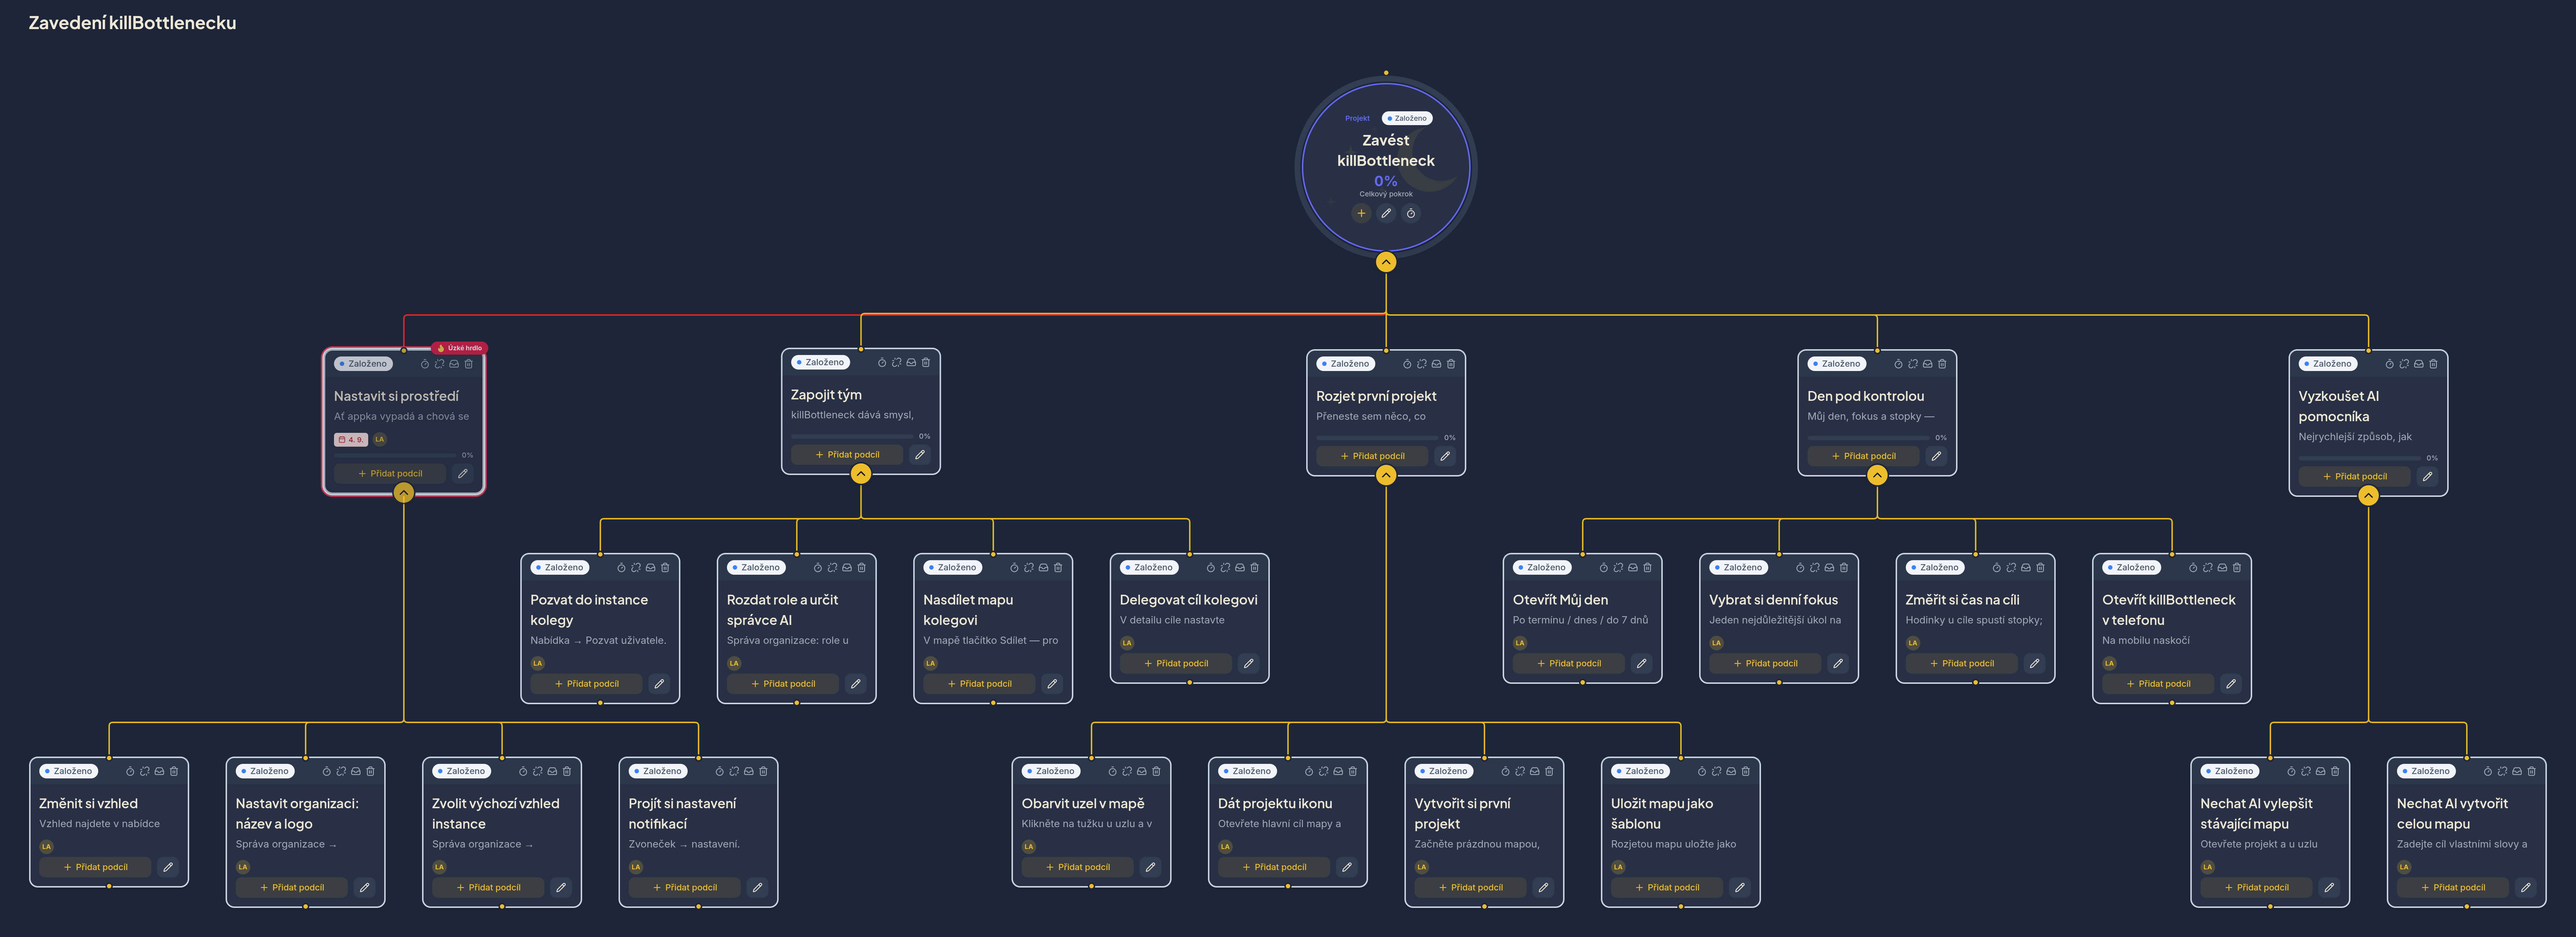Collapse children of root Zavést killBottleneck node
Screen dimensions: 2576x937
tap(1386, 262)
